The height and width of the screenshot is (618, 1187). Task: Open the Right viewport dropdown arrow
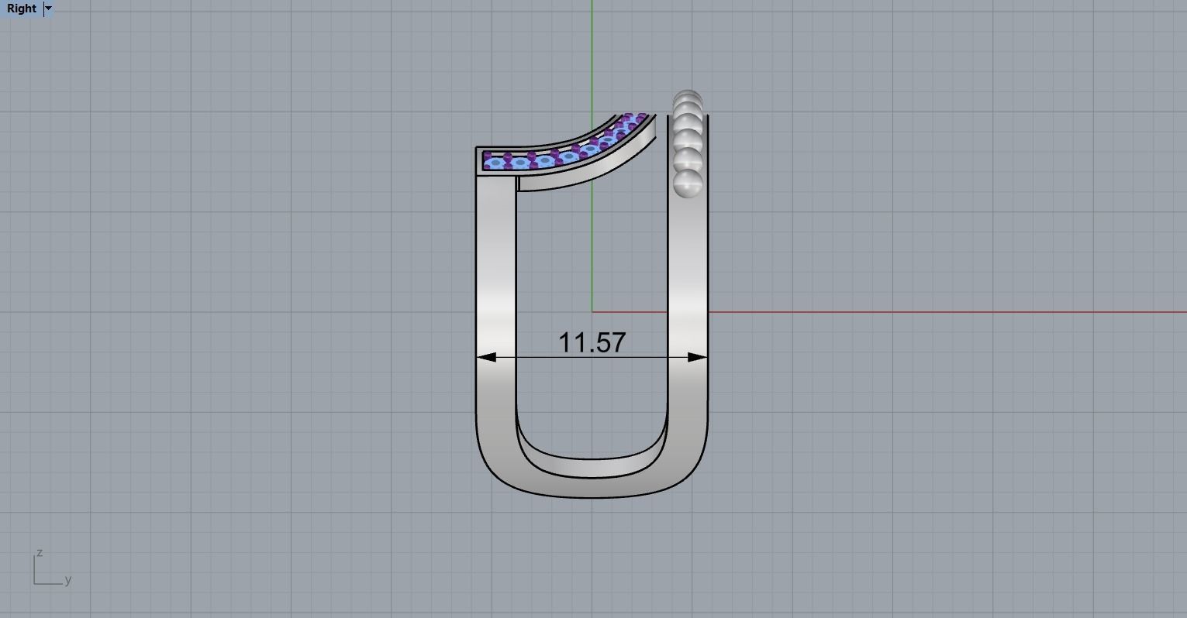coord(48,9)
